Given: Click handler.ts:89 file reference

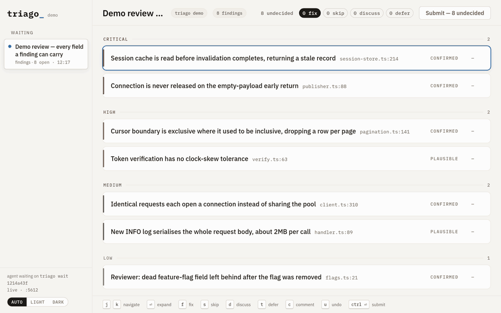Looking at the screenshot, I should pos(334,232).
